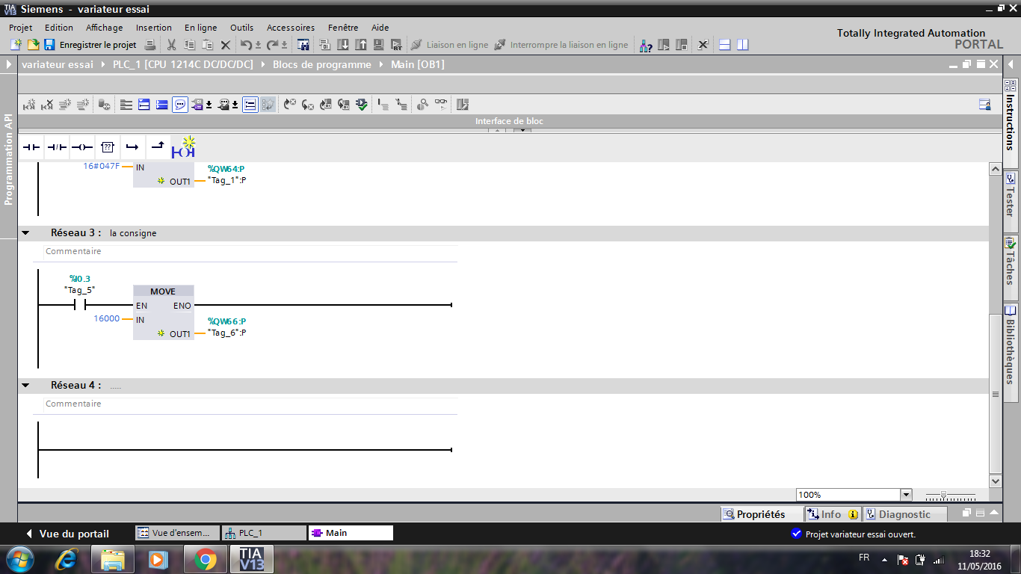Collapse Réseau 3 network
The image size is (1021, 574).
click(x=26, y=233)
